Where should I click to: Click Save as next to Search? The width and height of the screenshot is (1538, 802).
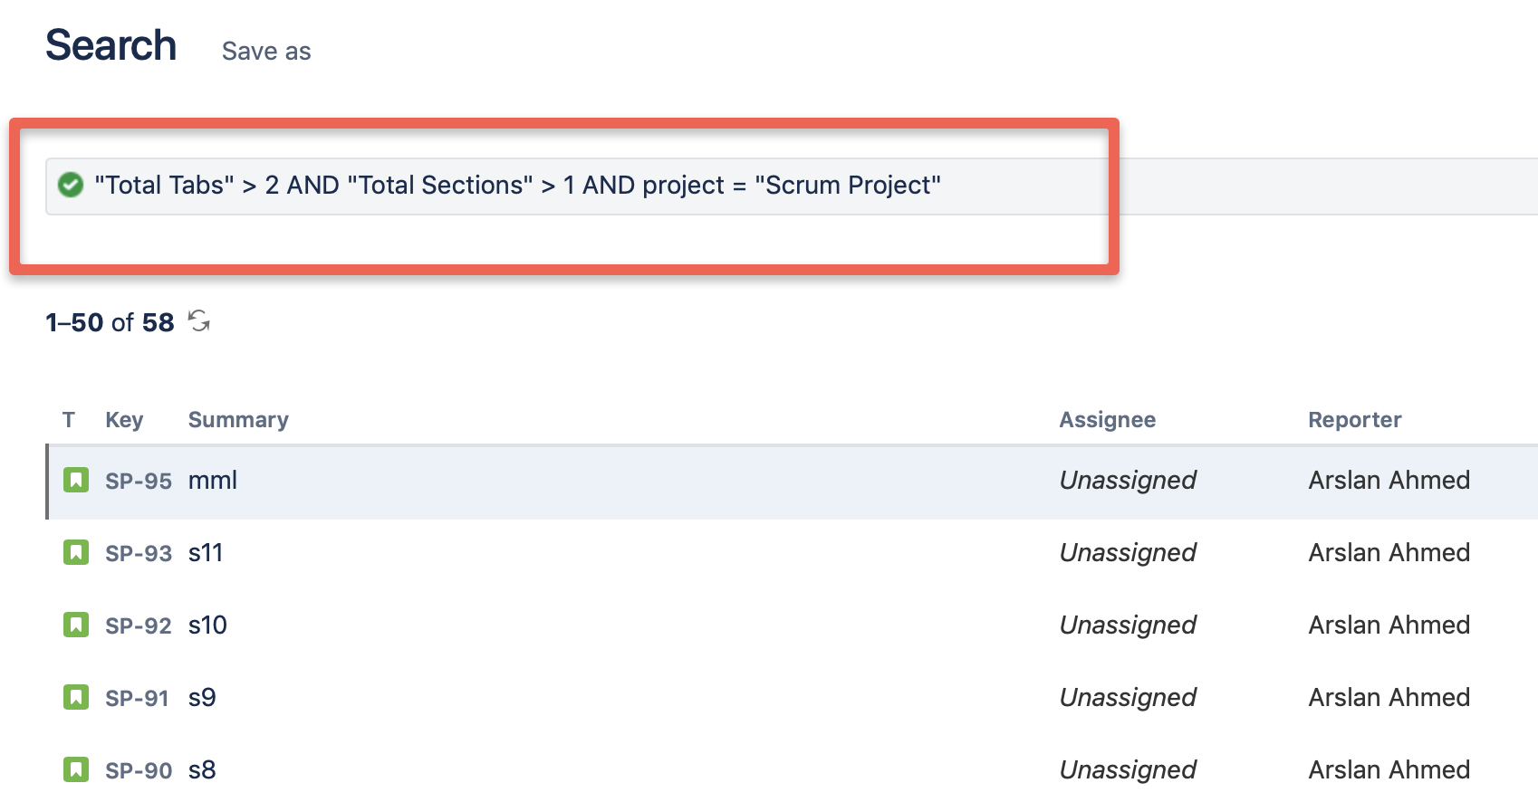tap(265, 52)
